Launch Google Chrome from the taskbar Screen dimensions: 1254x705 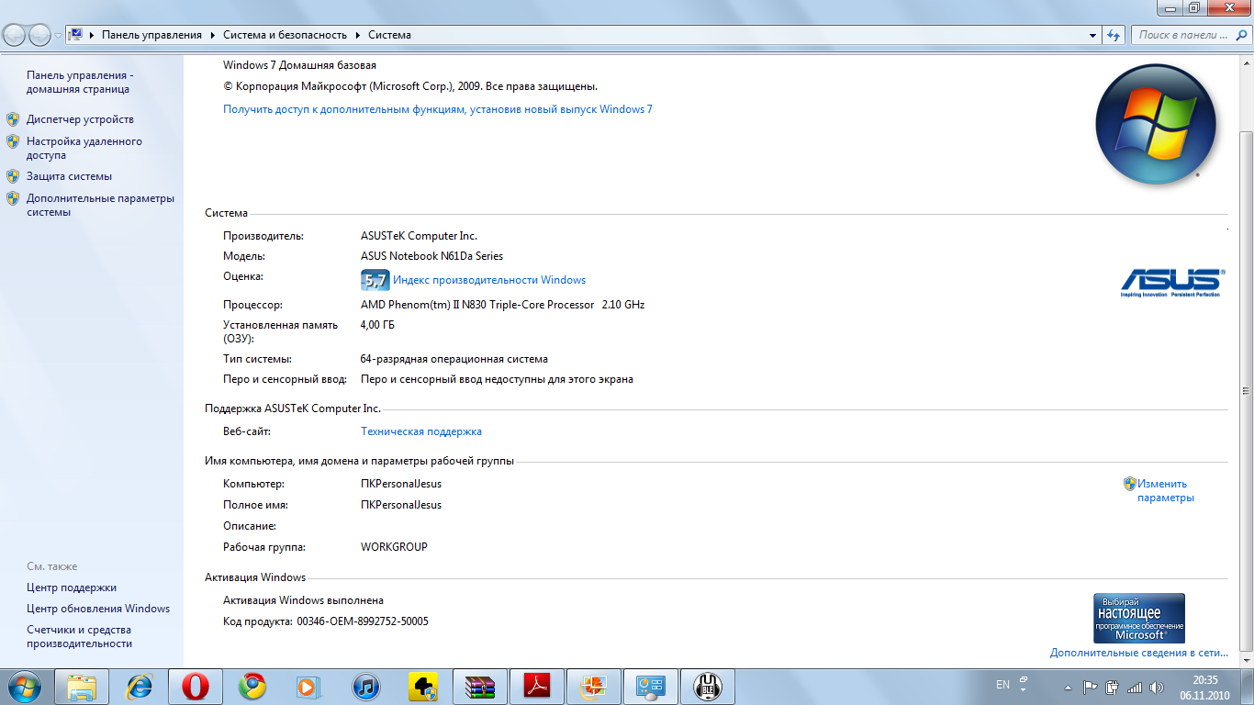coord(252,686)
